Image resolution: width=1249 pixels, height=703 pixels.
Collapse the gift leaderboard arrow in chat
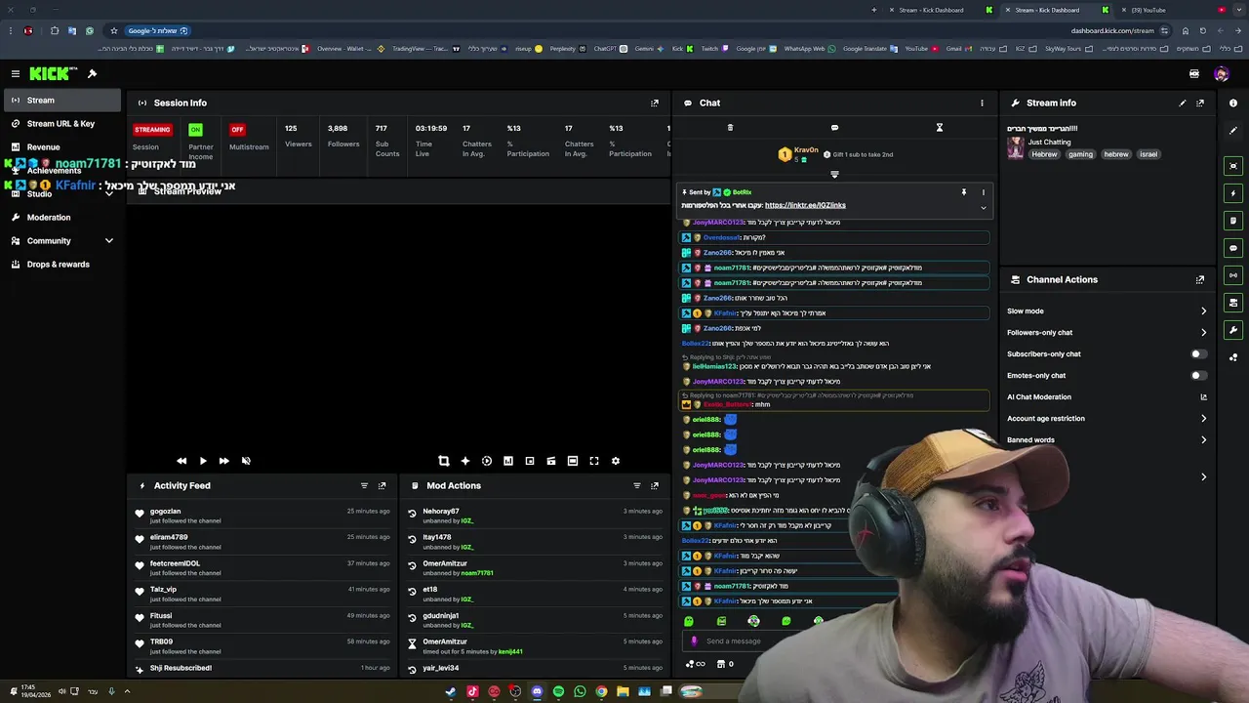(x=834, y=175)
